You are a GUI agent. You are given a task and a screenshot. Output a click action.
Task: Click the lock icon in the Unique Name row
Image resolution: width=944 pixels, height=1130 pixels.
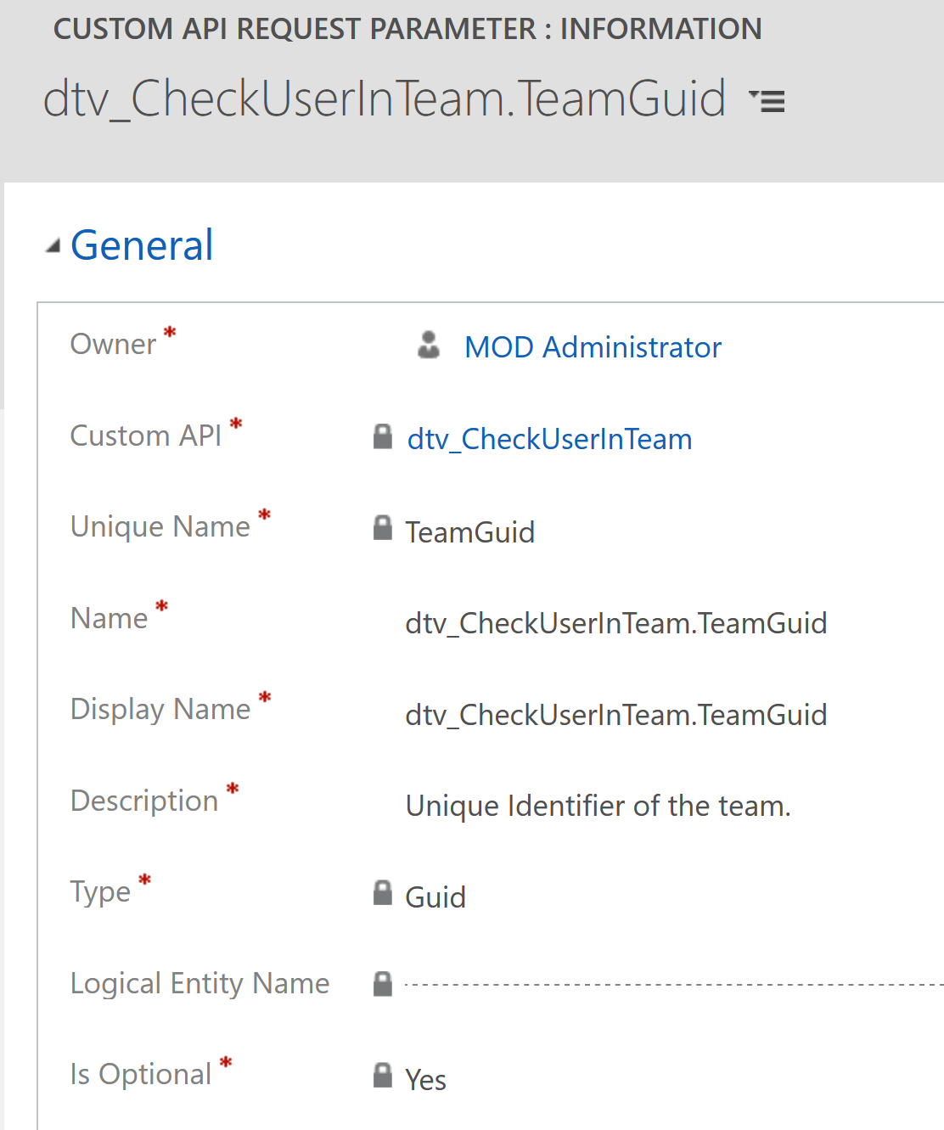click(381, 528)
